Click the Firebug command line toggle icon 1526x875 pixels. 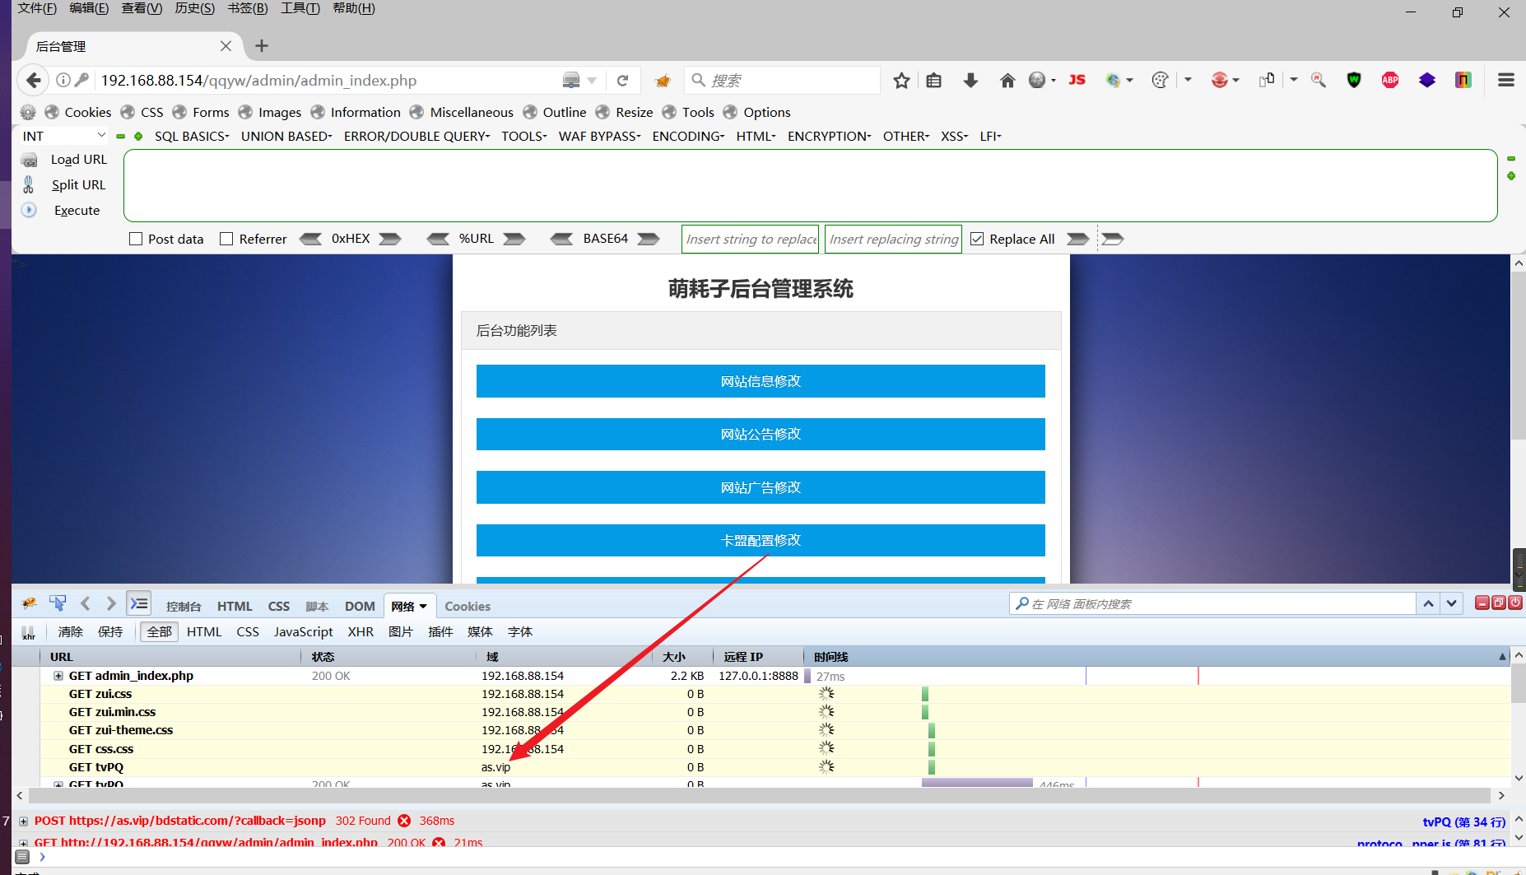pyautogui.click(x=139, y=603)
